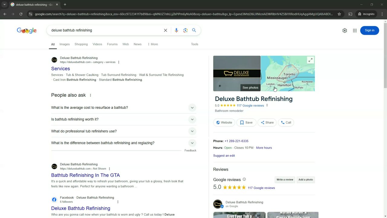Viewport: 387px width, 218px height.
Task: Open '117 Google reviews' link under business title
Action: pos(250,106)
